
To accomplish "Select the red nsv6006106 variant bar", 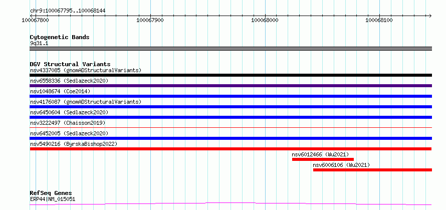I will [373, 170].
